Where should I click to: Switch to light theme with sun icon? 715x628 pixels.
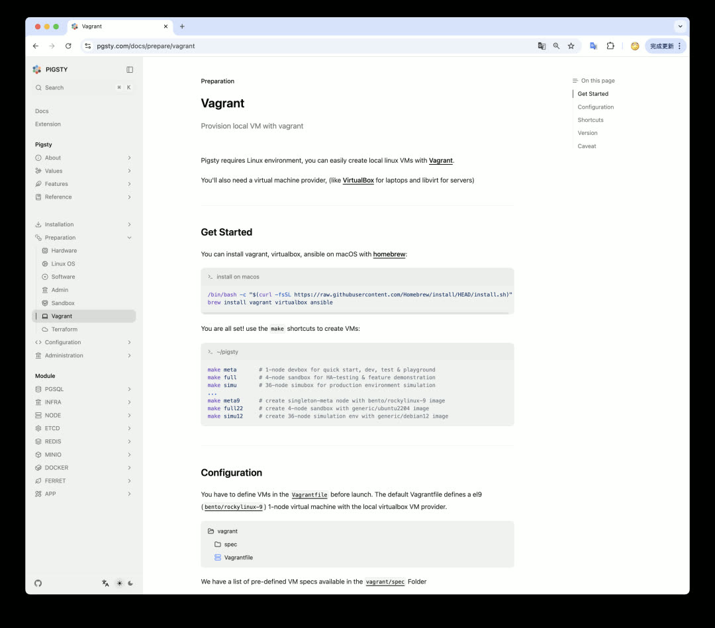point(119,583)
